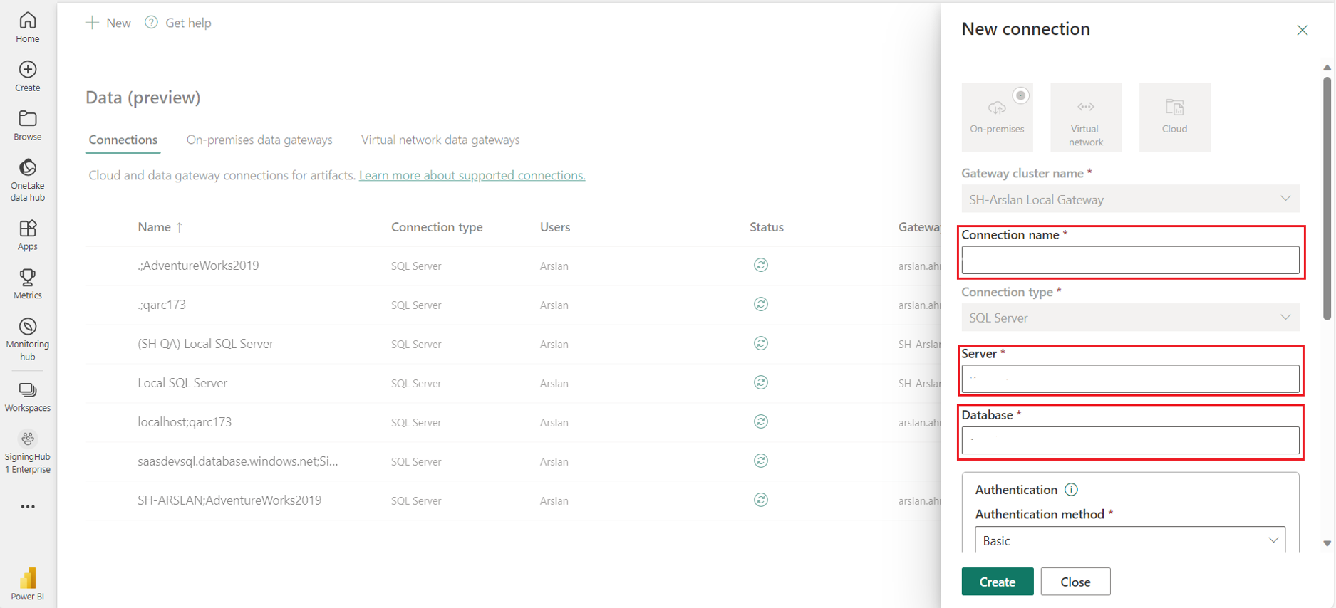Focus the Server input field

pos(1130,379)
